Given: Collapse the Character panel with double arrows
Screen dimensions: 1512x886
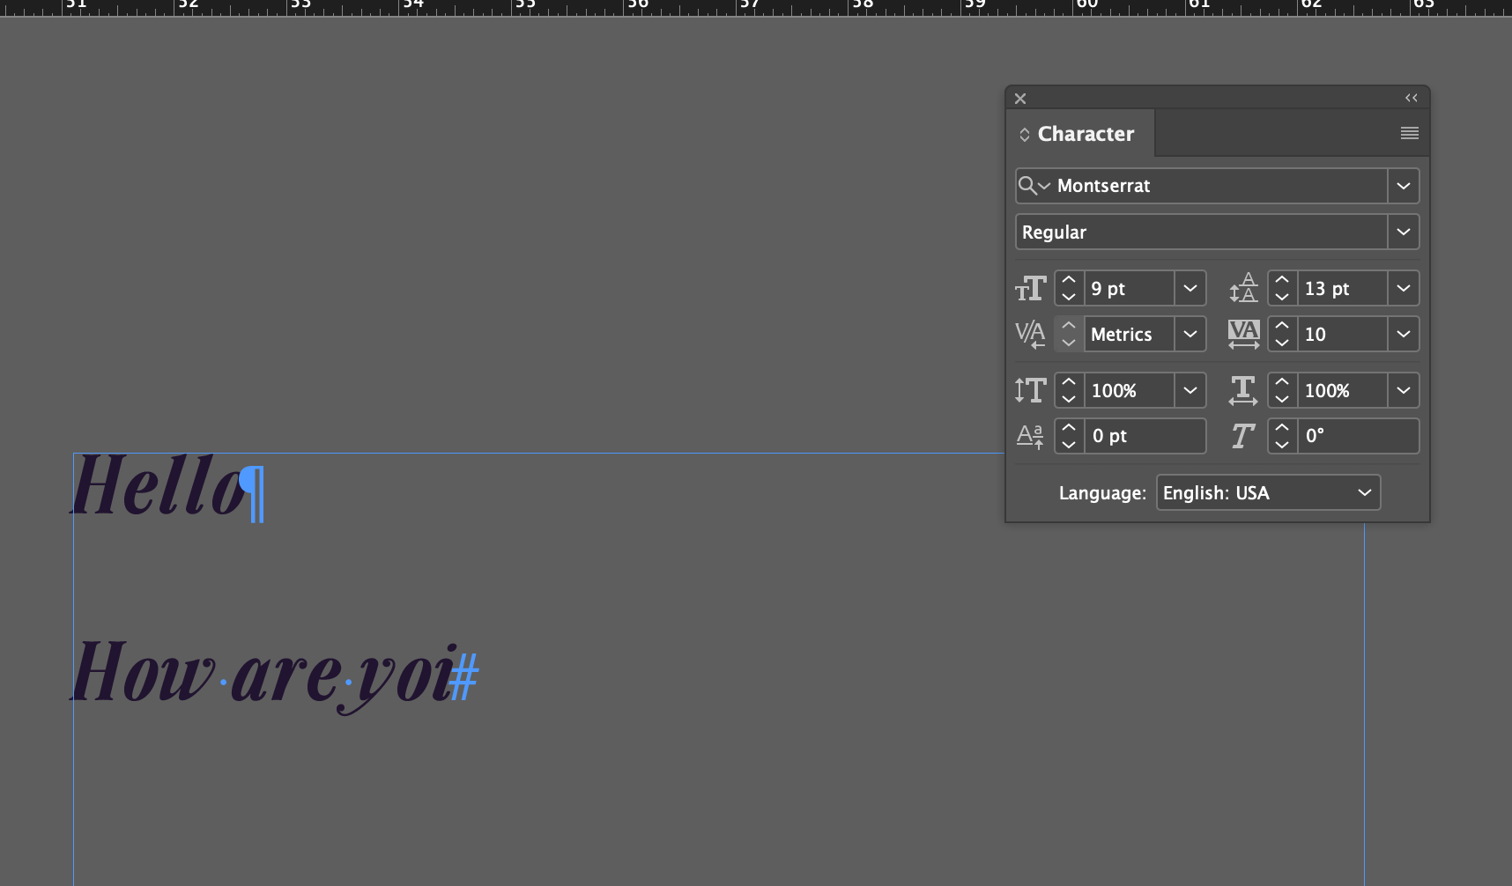Looking at the screenshot, I should click(1411, 98).
